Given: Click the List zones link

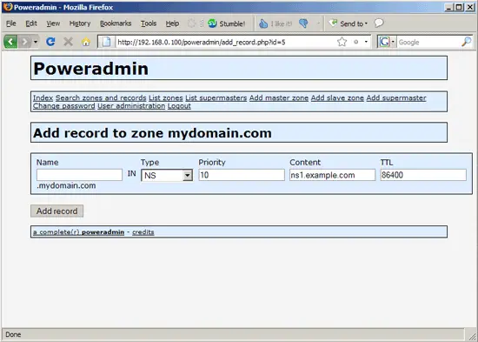Looking at the screenshot, I should [x=166, y=98].
